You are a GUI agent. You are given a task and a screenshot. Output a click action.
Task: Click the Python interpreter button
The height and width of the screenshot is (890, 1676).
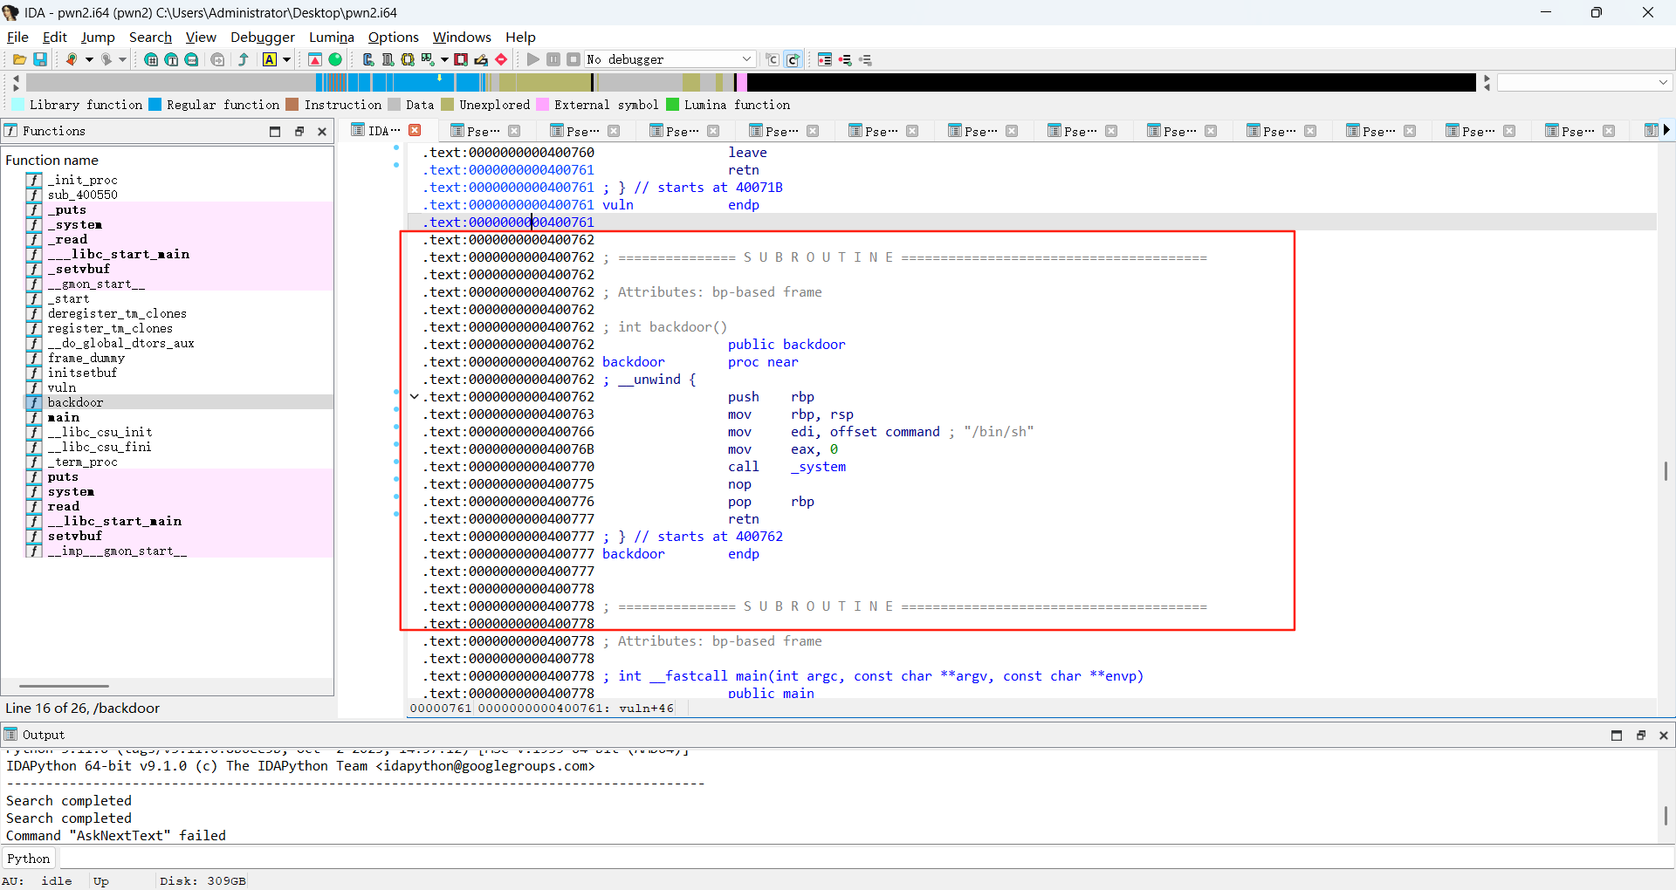click(29, 859)
